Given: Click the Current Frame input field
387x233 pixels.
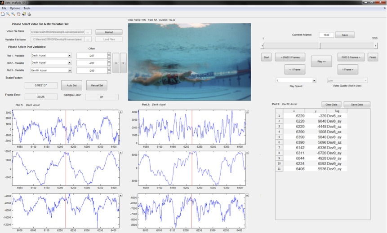Looking at the screenshot, I should tap(326, 35).
